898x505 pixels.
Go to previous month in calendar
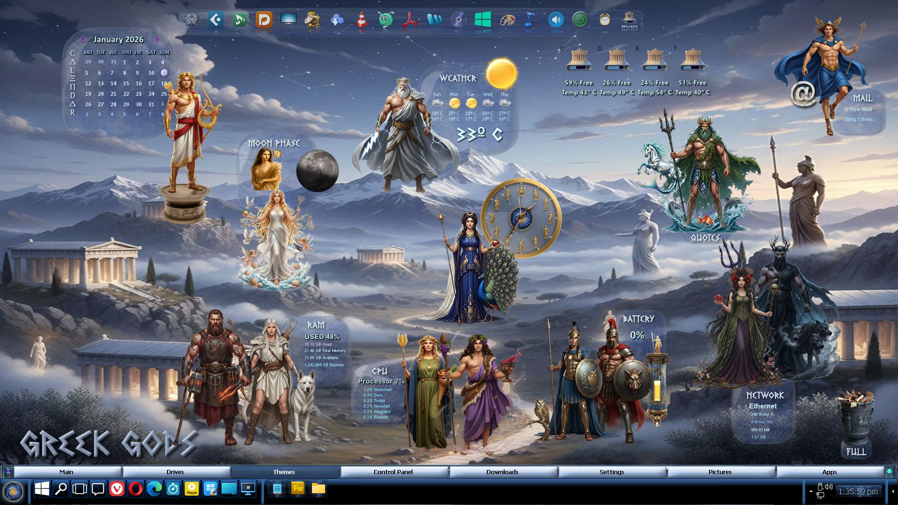coord(82,40)
